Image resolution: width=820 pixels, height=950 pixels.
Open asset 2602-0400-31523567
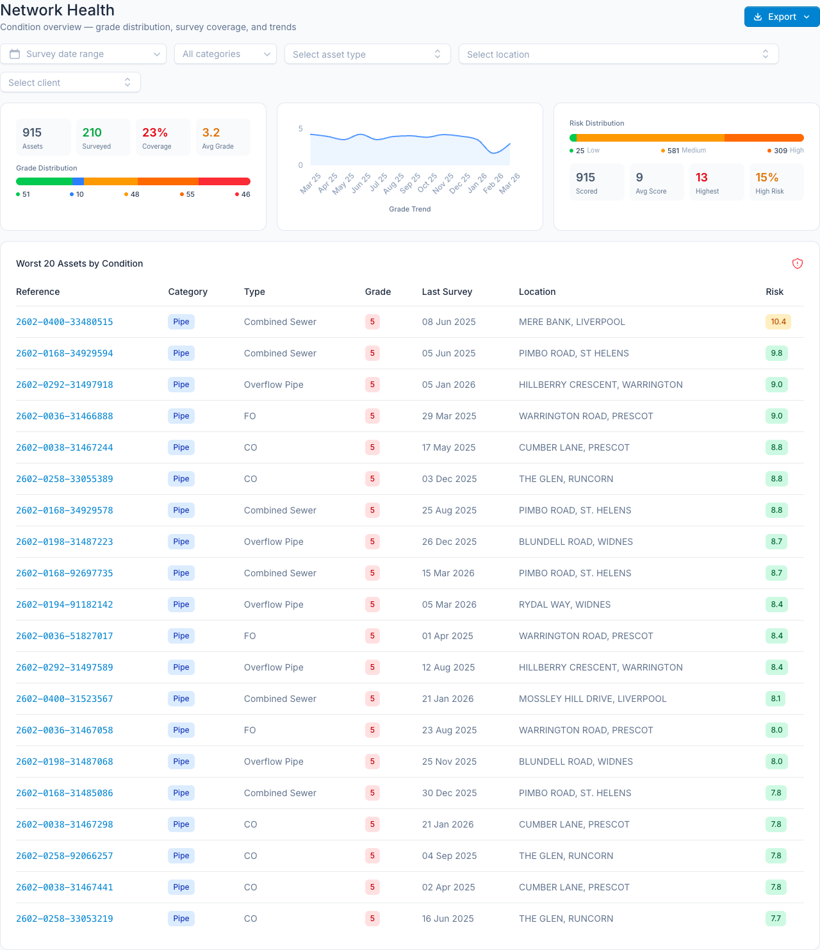[65, 699]
